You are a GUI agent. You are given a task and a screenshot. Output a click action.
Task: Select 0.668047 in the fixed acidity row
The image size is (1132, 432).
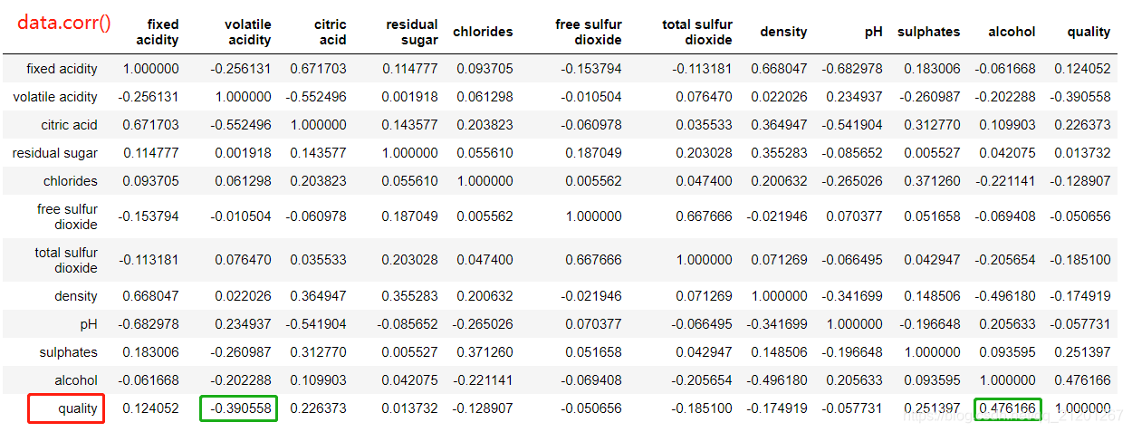tap(780, 69)
